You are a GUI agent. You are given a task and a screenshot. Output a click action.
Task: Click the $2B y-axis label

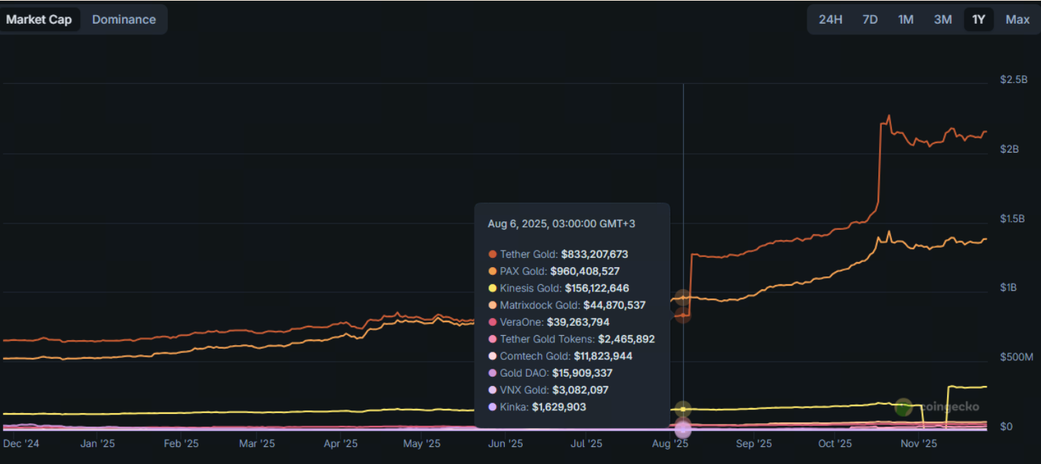[x=1009, y=149]
